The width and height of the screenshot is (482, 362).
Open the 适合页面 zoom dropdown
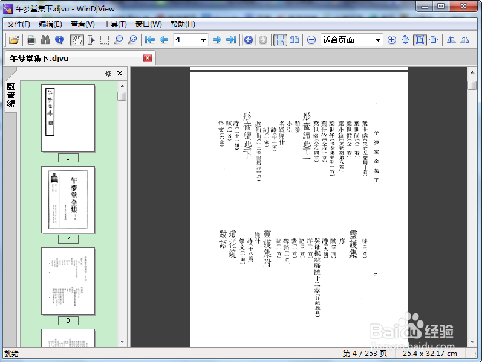[x=379, y=40]
